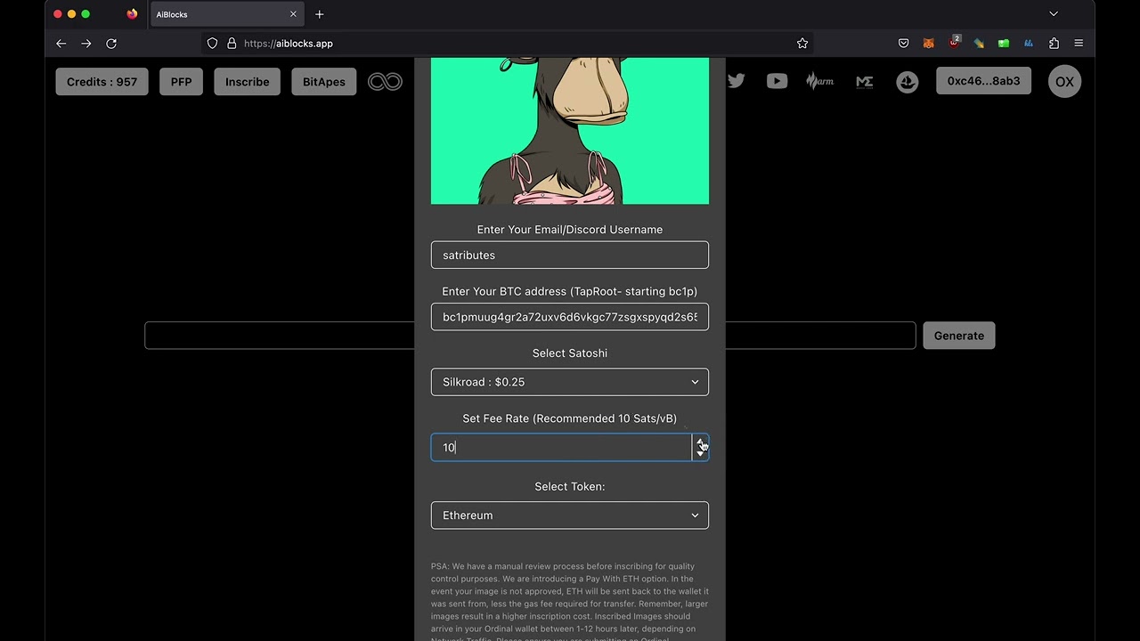Expand the Select Token dropdown

pos(570,515)
